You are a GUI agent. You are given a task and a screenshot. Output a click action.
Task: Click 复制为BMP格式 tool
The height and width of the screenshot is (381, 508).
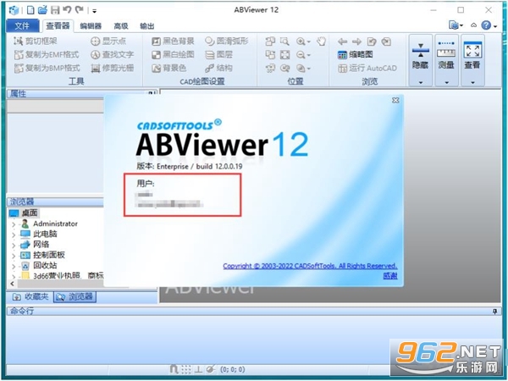pyautogui.click(x=47, y=68)
